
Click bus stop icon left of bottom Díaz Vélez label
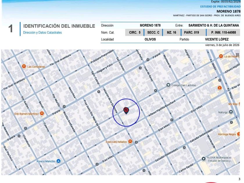(x=97, y=164)
